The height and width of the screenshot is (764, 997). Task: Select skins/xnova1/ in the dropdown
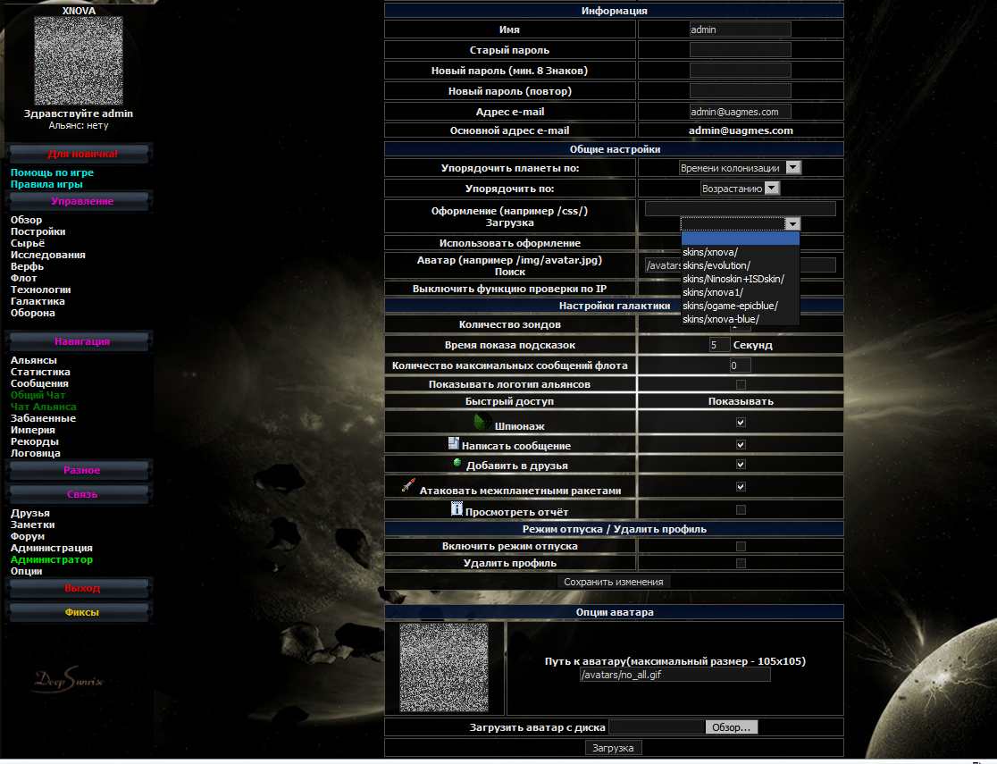point(740,292)
